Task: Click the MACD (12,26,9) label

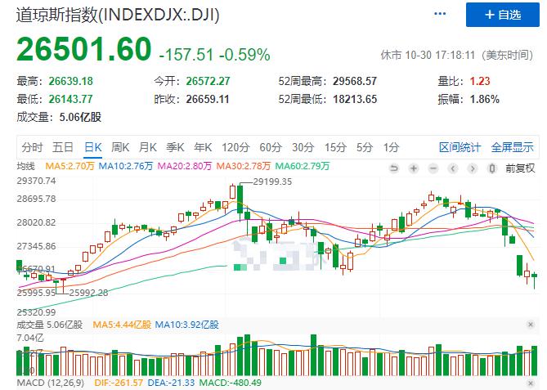Action: 51,383
